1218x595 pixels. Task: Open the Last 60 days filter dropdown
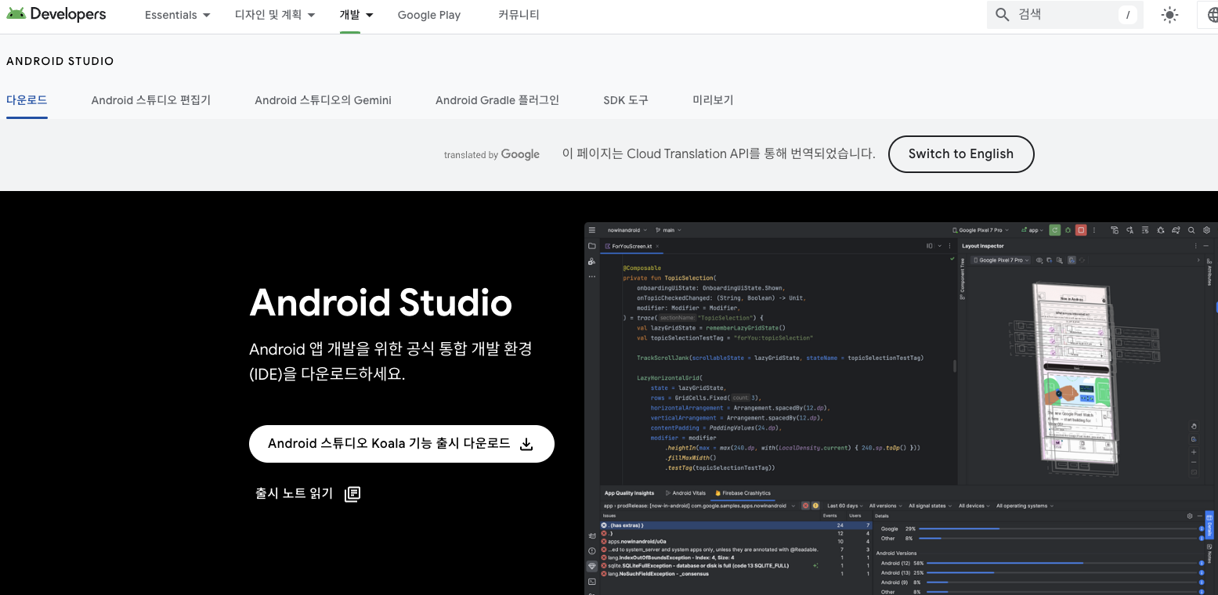point(845,506)
